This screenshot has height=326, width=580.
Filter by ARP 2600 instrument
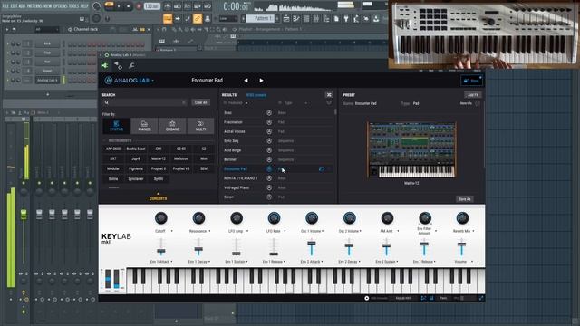113,149
